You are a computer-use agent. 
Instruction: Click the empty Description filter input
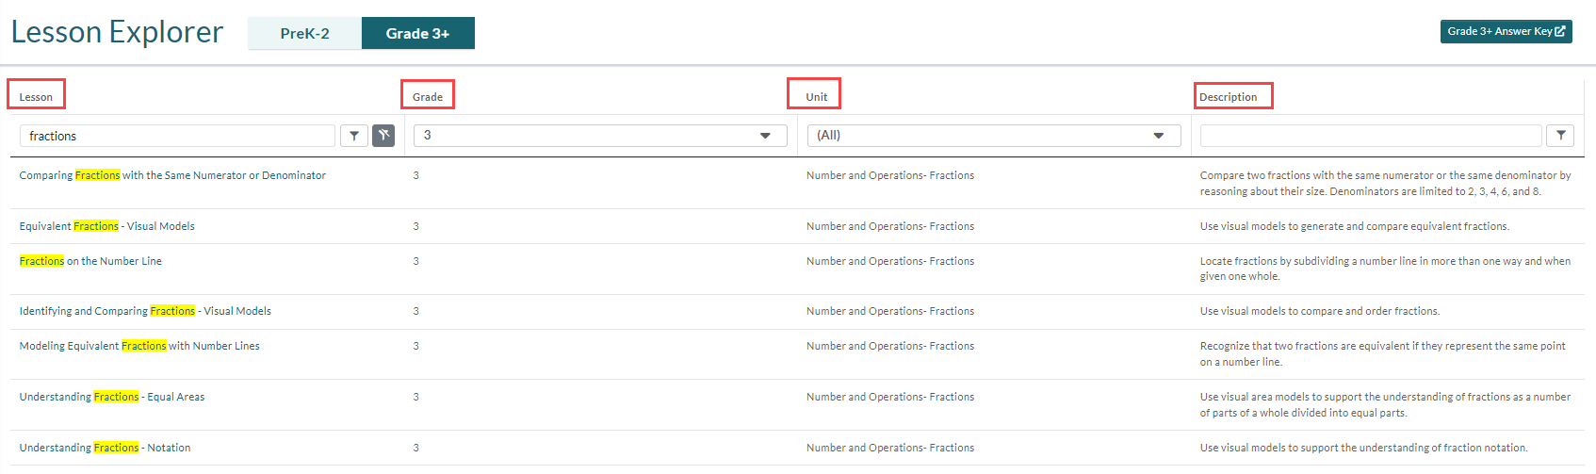pyautogui.click(x=1371, y=136)
